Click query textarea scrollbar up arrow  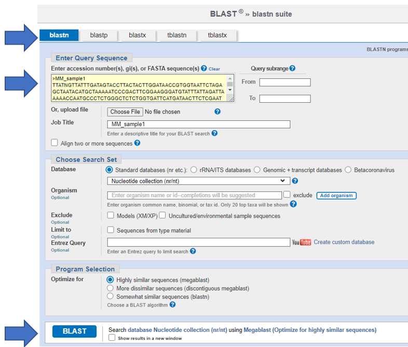[x=230, y=78]
